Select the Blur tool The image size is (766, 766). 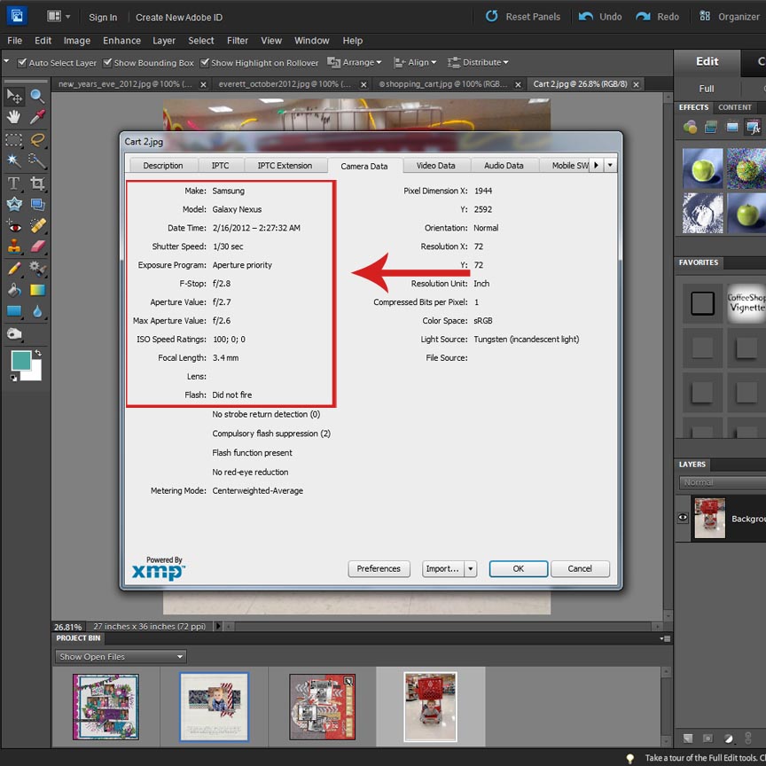coord(37,311)
